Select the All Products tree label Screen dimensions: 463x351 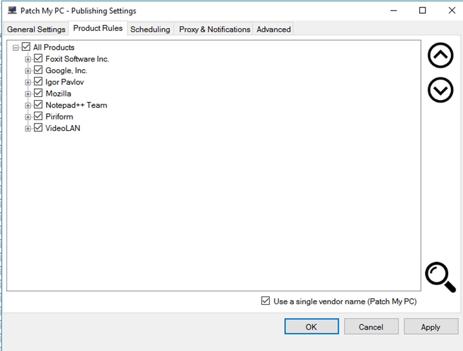point(54,47)
